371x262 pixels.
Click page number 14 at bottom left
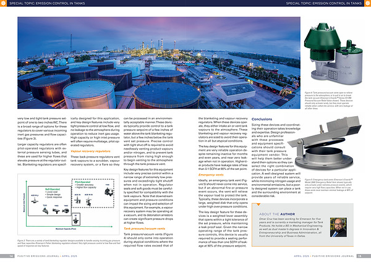pos(11,256)
